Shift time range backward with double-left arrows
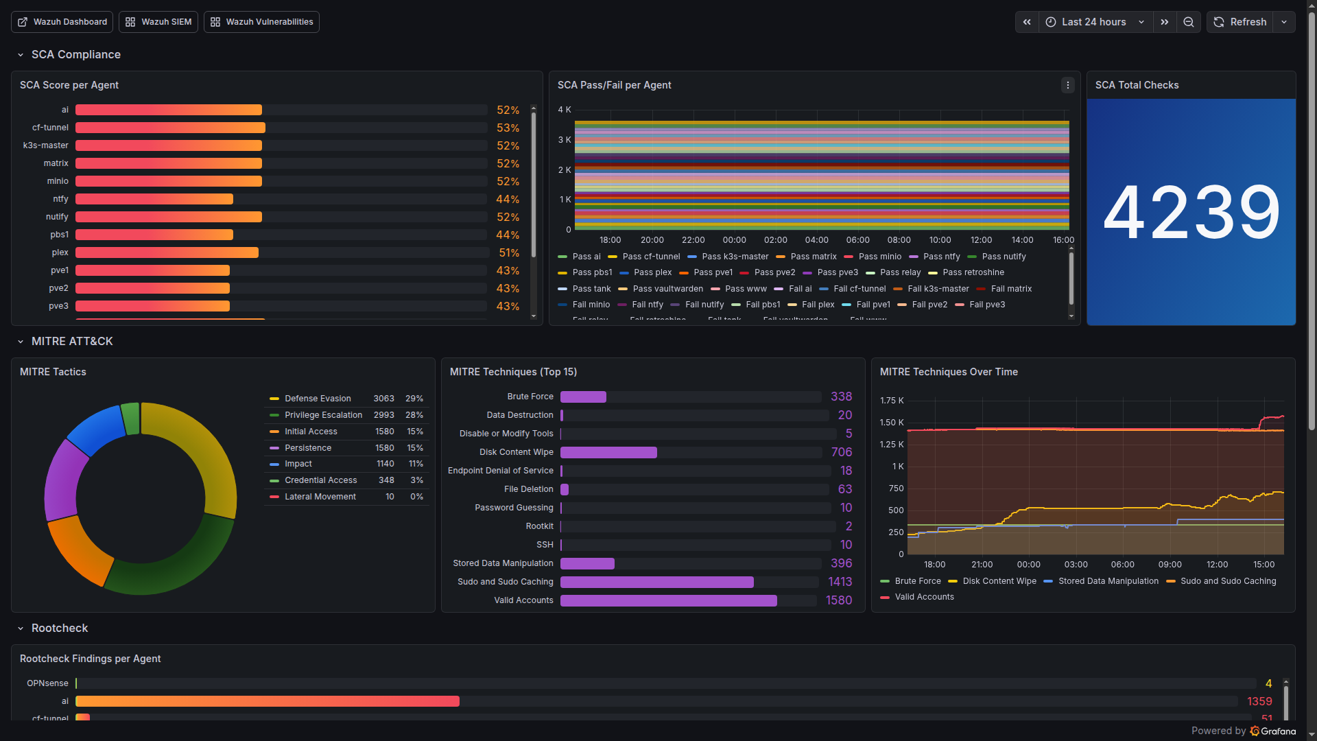The width and height of the screenshot is (1317, 741). click(1027, 22)
